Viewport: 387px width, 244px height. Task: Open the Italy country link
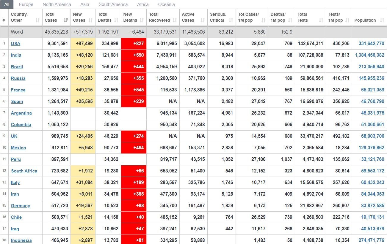point(15,183)
